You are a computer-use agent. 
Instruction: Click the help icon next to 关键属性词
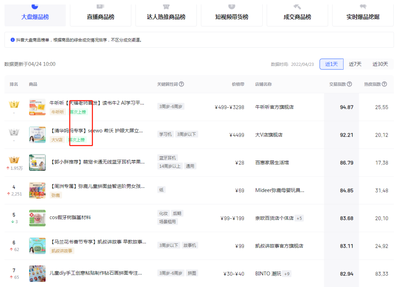pyautogui.click(x=182, y=84)
